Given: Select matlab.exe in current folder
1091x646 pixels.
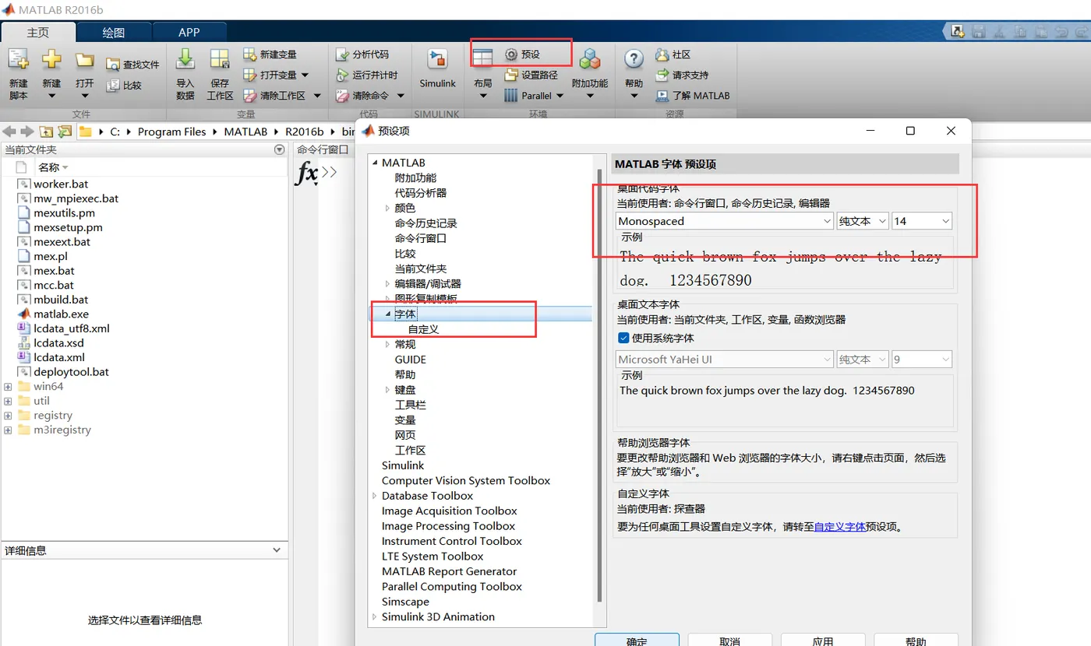Looking at the screenshot, I should (x=61, y=314).
